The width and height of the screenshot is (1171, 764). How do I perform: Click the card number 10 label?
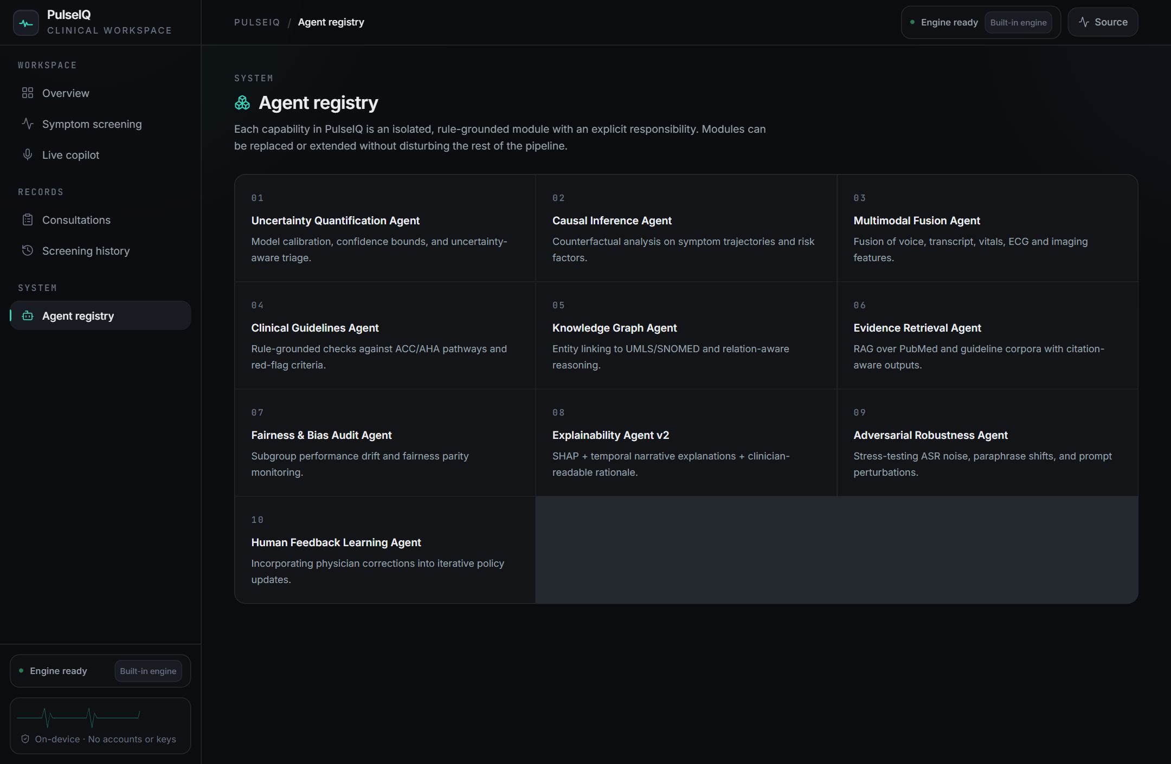(258, 520)
